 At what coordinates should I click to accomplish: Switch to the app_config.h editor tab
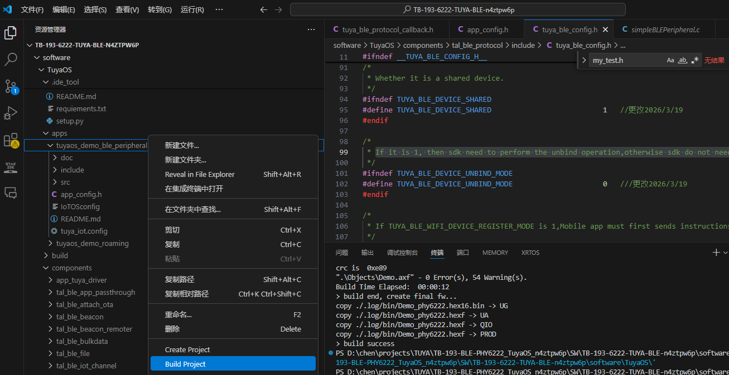coord(487,29)
